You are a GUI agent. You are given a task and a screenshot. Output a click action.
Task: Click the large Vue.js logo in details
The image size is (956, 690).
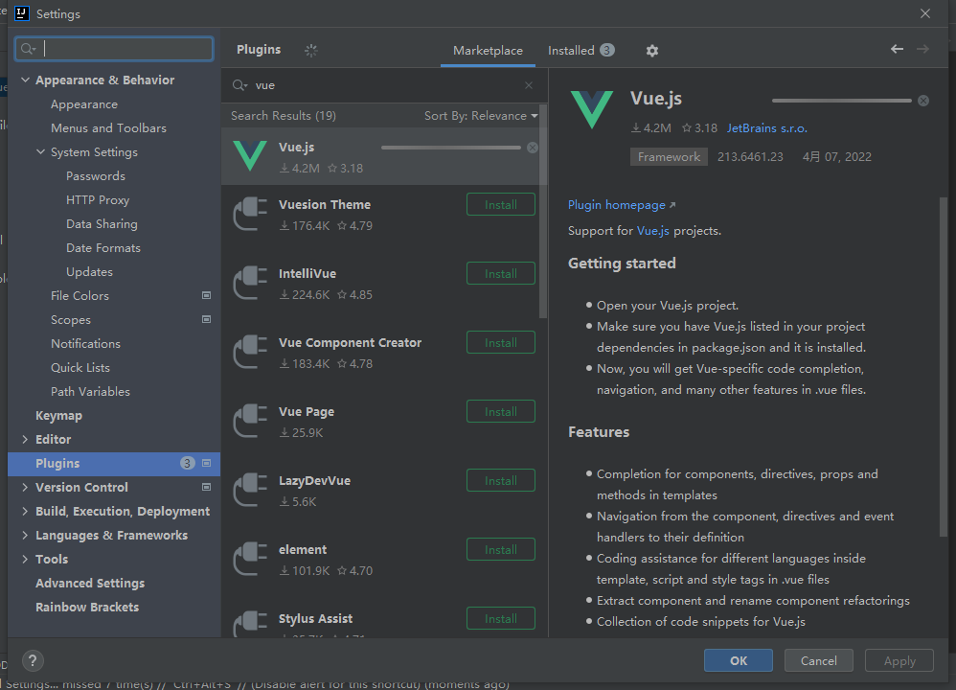pyautogui.click(x=591, y=109)
